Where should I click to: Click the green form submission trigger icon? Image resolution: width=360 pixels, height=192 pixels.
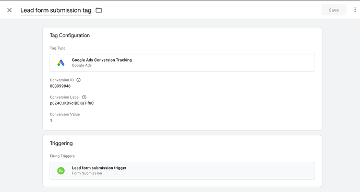61,171
